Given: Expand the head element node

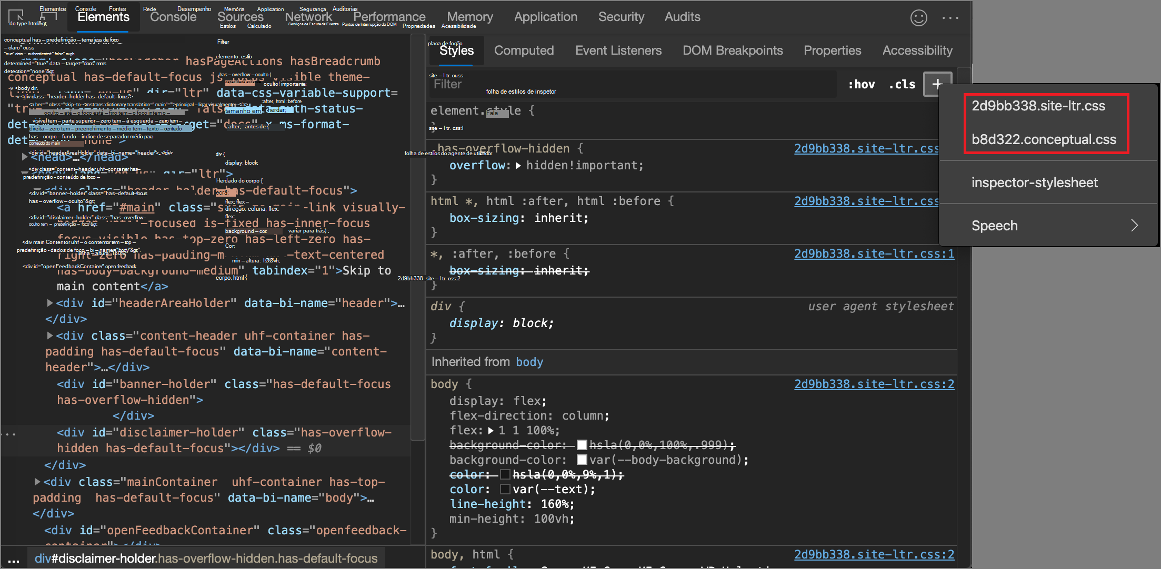Looking at the screenshot, I should tap(25, 157).
